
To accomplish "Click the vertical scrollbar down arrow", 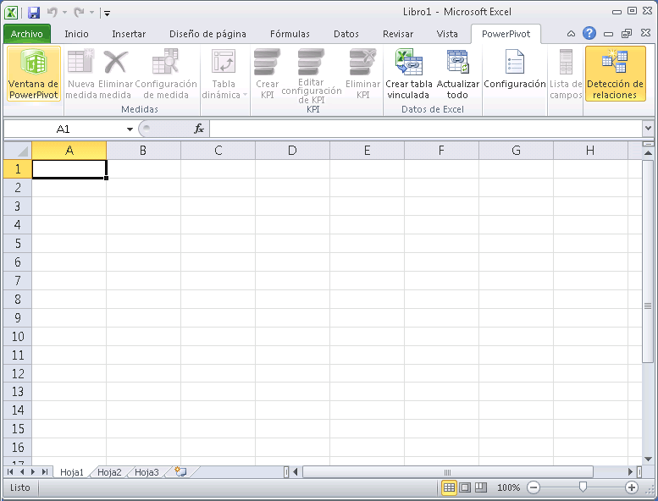I will point(648,459).
